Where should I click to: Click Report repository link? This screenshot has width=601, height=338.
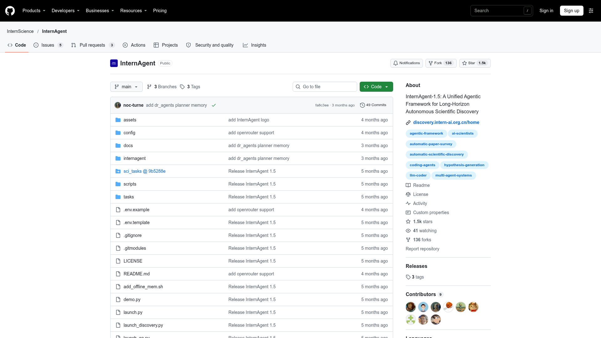click(422, 249)
